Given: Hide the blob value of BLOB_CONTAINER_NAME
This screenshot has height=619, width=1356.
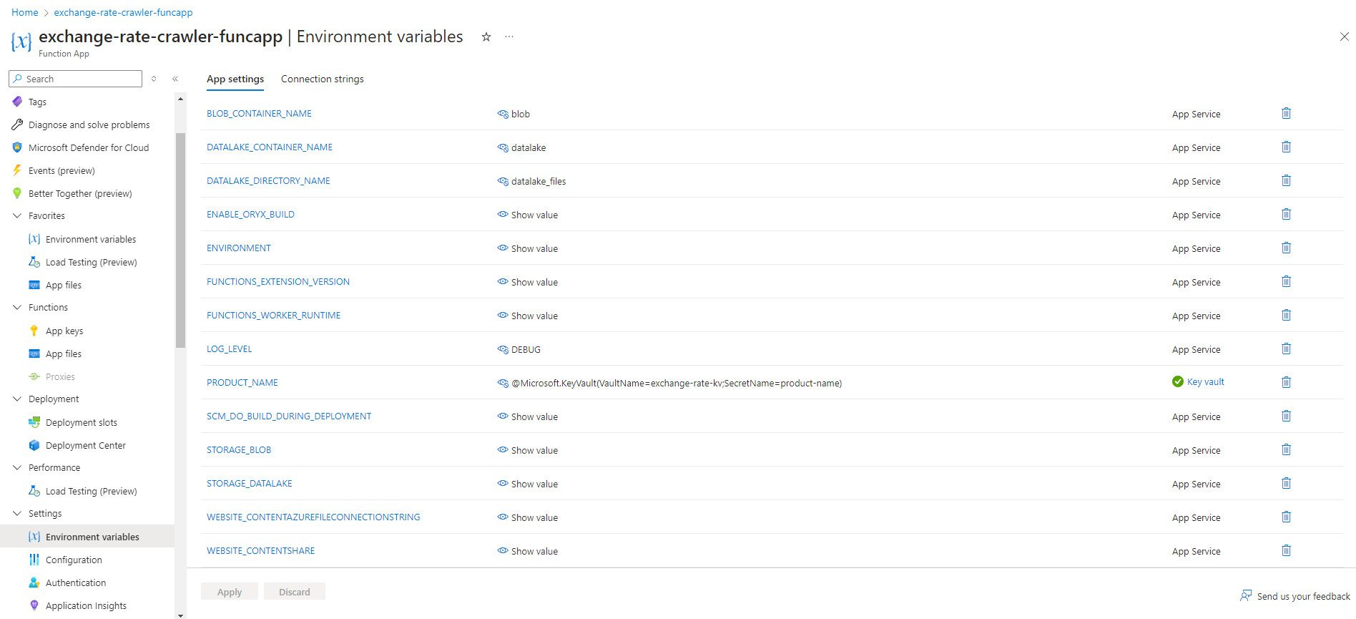Looking at the screenshot, I should coord(503,114).
